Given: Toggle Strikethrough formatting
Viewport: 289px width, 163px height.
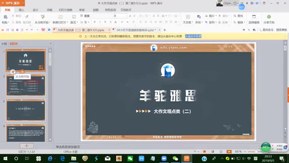Looking at the screenshot, I should pyautogui.click(x=110, y=22).
